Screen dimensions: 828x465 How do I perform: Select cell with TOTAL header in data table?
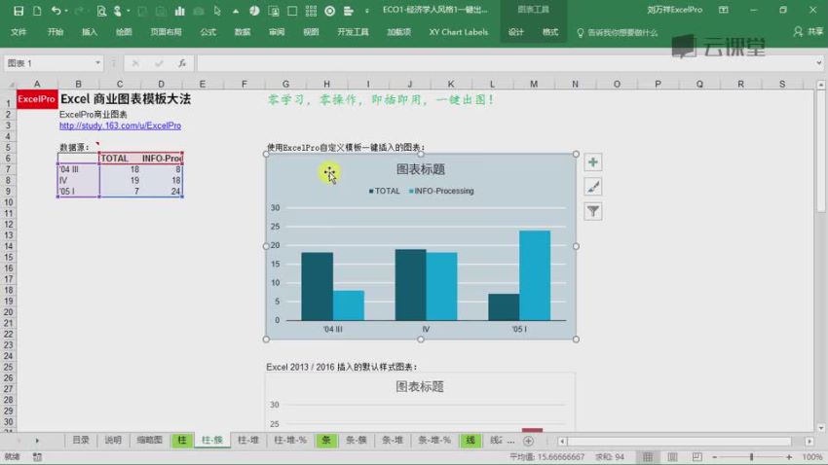coord(120,159)
